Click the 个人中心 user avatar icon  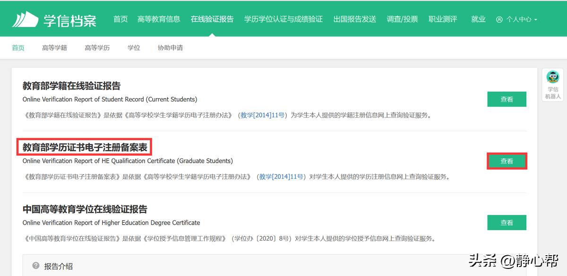499,20
